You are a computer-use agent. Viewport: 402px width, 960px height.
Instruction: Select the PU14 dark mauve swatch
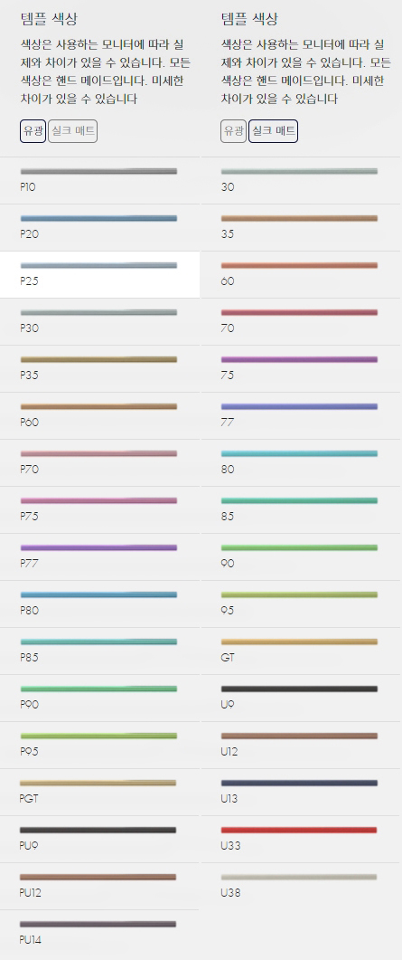tap(99, 934)
